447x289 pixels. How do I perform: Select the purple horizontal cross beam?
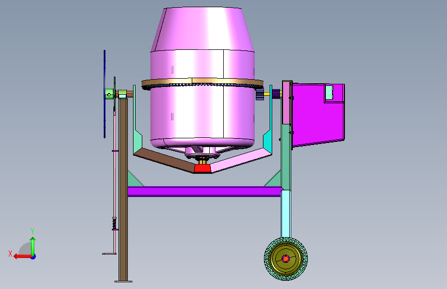[204, 191]
